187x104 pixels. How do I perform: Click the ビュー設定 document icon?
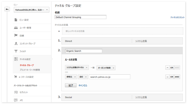(16, 20)
